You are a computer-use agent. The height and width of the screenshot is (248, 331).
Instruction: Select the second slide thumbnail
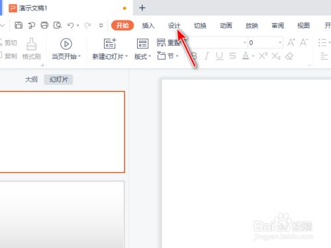(62, 214)
